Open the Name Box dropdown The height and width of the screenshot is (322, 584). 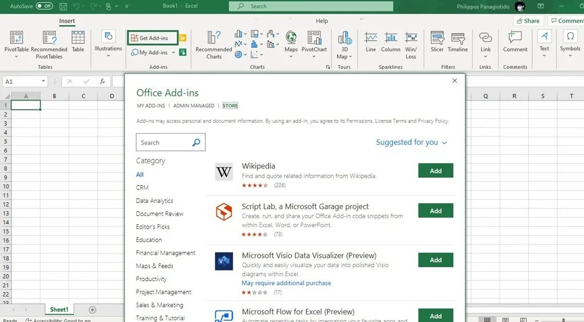pyautogui.click(x=43, y=81)
